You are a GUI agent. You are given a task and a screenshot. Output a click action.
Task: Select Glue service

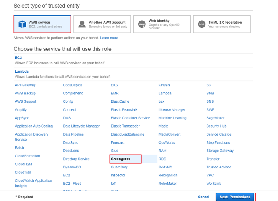coord(114,151)
